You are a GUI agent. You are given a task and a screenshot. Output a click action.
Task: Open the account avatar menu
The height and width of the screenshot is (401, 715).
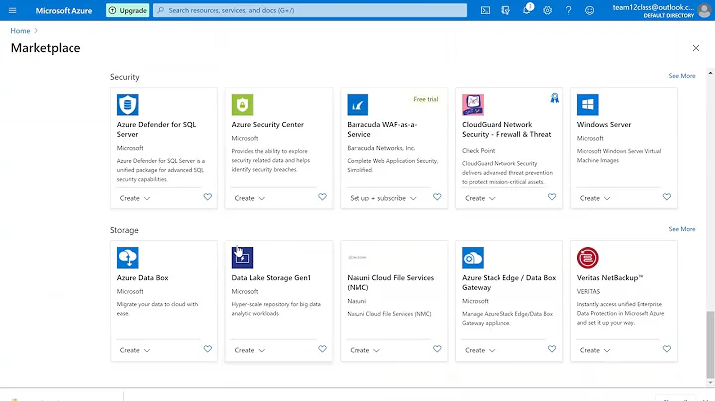coord(704,10)
